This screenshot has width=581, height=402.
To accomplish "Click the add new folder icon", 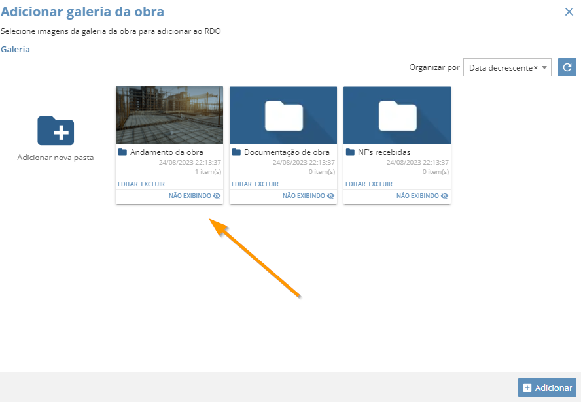I will (x=56, y=131).
